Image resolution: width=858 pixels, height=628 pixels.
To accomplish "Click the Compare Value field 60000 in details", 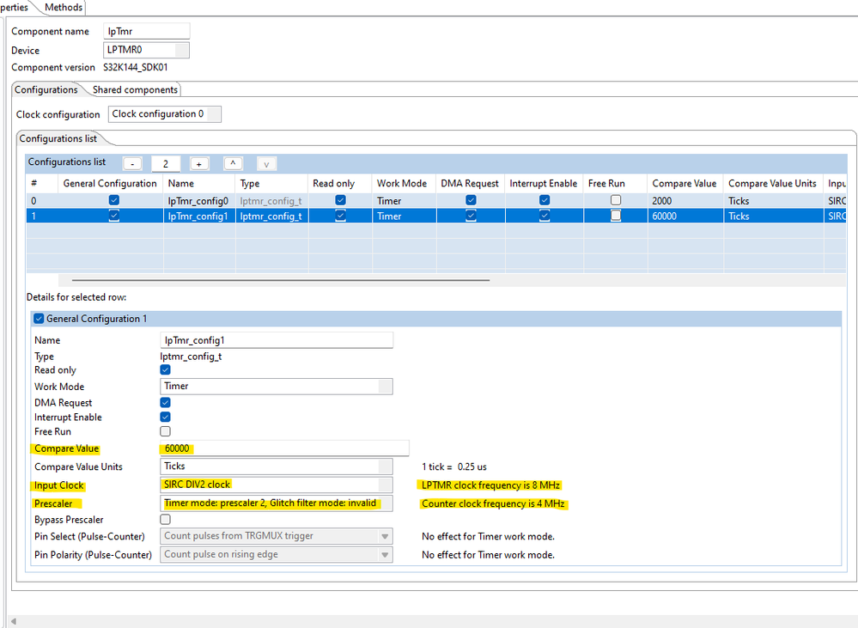I will point(284,448).
